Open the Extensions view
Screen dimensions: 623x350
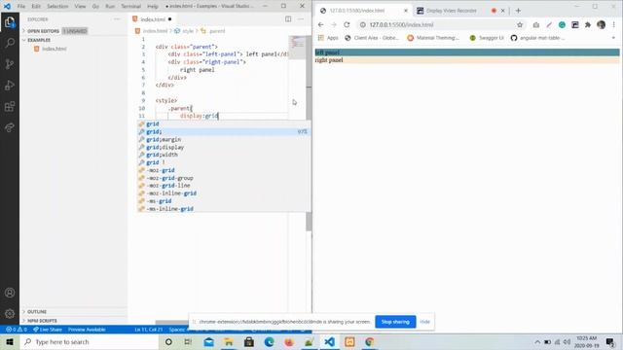[x=10, y=106]
